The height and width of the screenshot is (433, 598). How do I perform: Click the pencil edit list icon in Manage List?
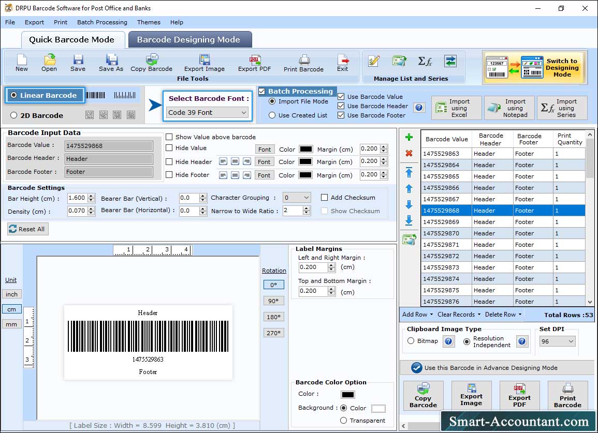click(x=374, y=61)
